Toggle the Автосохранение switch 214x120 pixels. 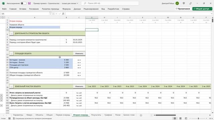[23, 3]
